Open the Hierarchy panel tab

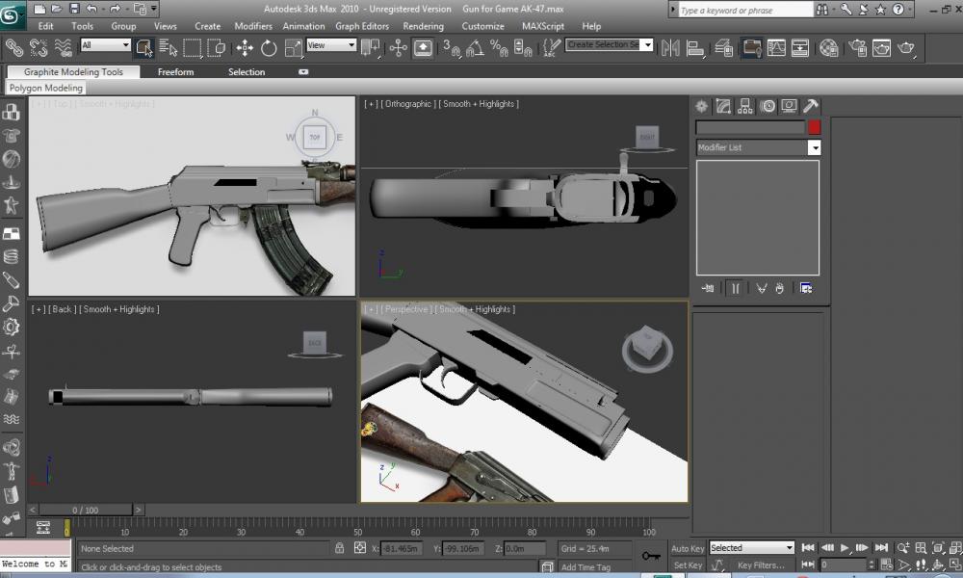point(745,106)
